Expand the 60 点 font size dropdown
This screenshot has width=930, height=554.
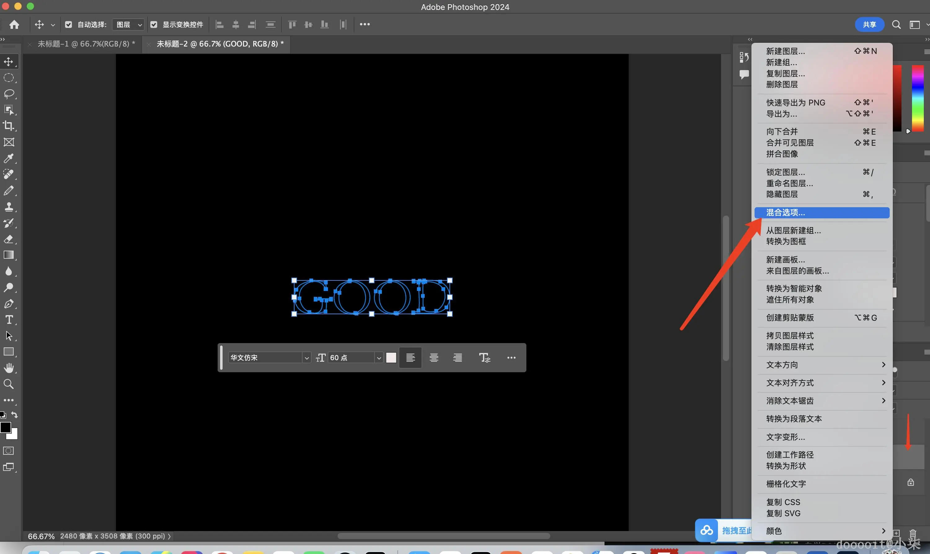[x=379, y=358]
